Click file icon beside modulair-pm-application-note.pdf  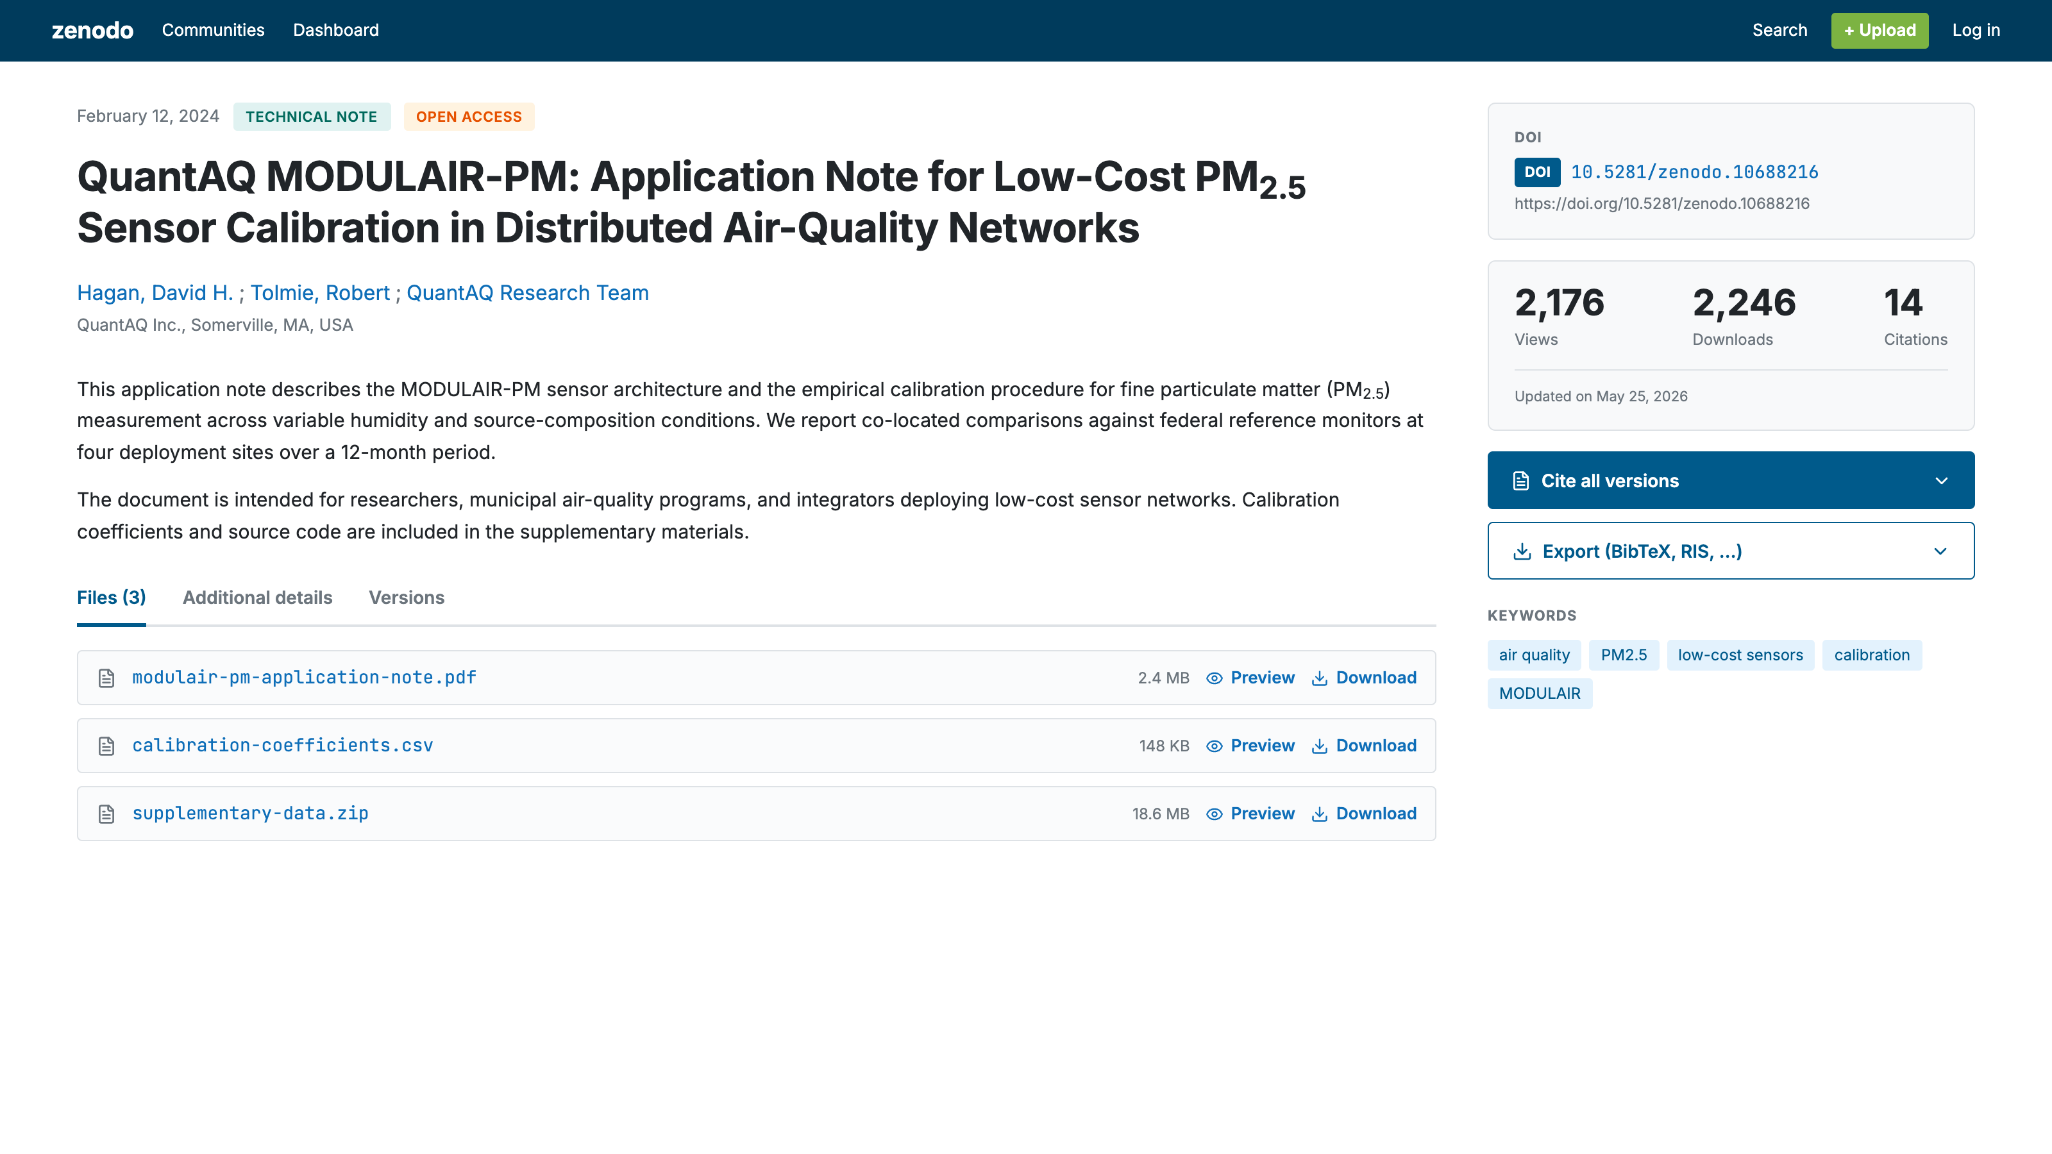tap(106, 678)
